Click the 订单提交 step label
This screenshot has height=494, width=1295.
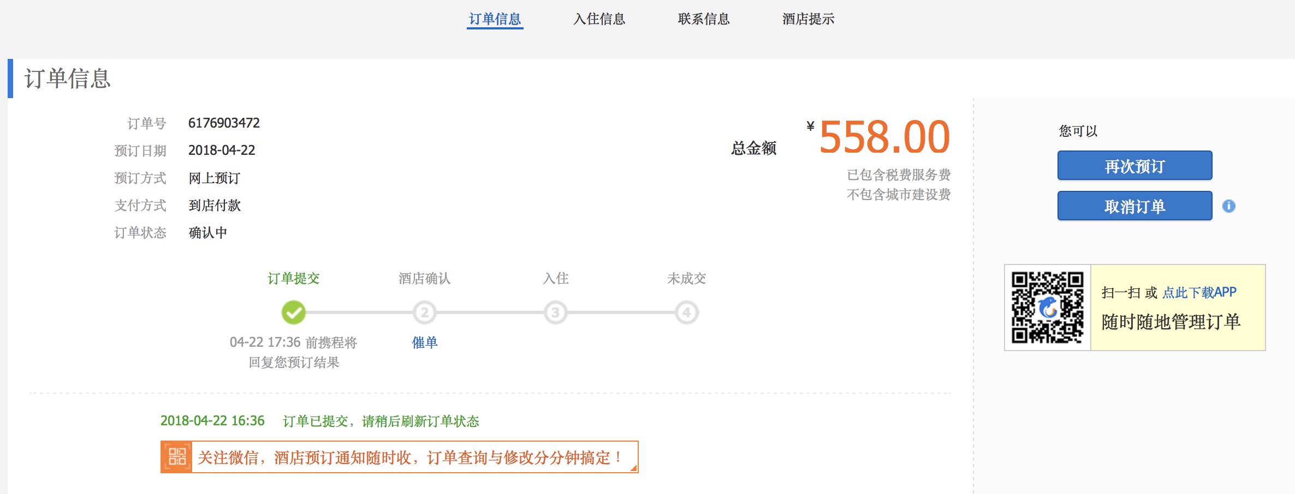pyautogui.click(x=294, y=279)
